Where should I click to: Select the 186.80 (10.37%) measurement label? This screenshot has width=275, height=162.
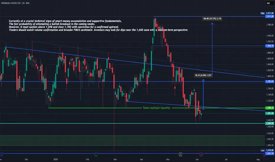click(212, 19)
